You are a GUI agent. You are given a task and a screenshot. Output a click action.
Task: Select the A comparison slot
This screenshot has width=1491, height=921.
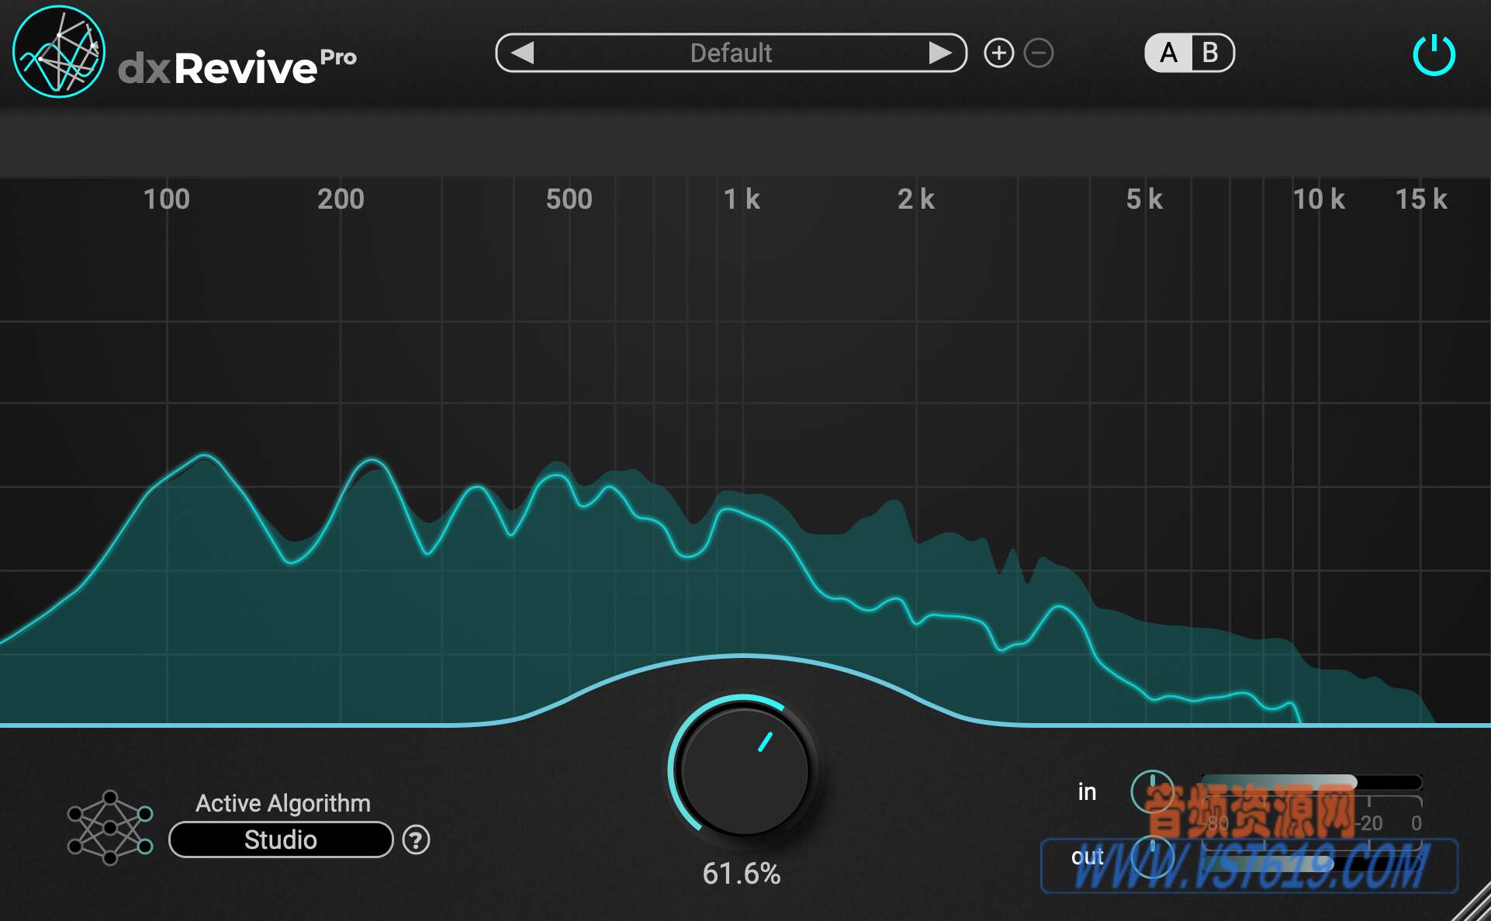coord(1168,52)
